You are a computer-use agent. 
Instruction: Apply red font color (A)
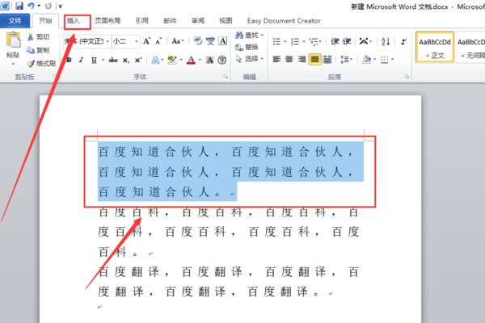(x=191, y=60)
